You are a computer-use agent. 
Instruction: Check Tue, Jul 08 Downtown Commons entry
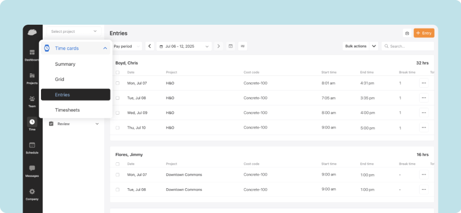pyautogui.click(x=118, y=190)
